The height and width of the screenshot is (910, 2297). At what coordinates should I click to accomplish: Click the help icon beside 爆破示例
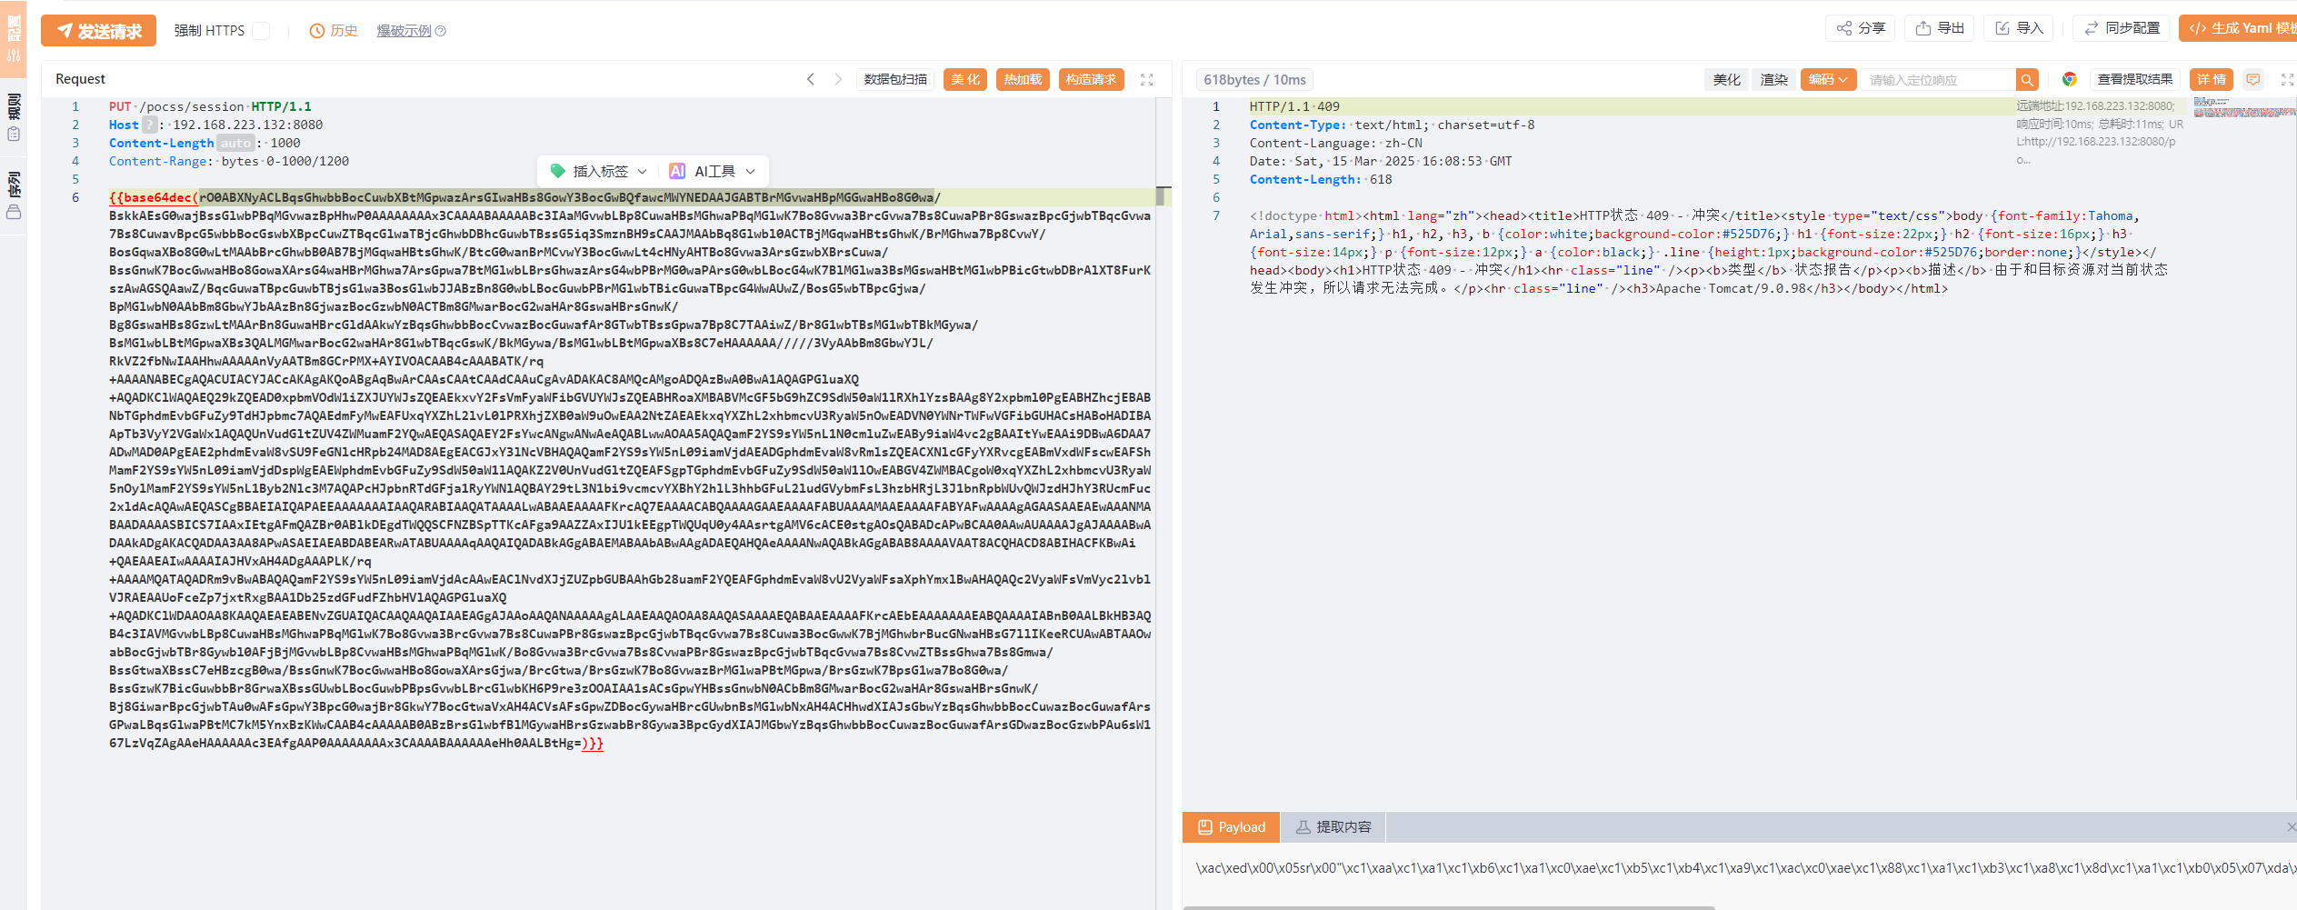[x=441, y=31]
